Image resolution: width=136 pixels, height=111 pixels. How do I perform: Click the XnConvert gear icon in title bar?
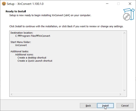coord(4,4)
